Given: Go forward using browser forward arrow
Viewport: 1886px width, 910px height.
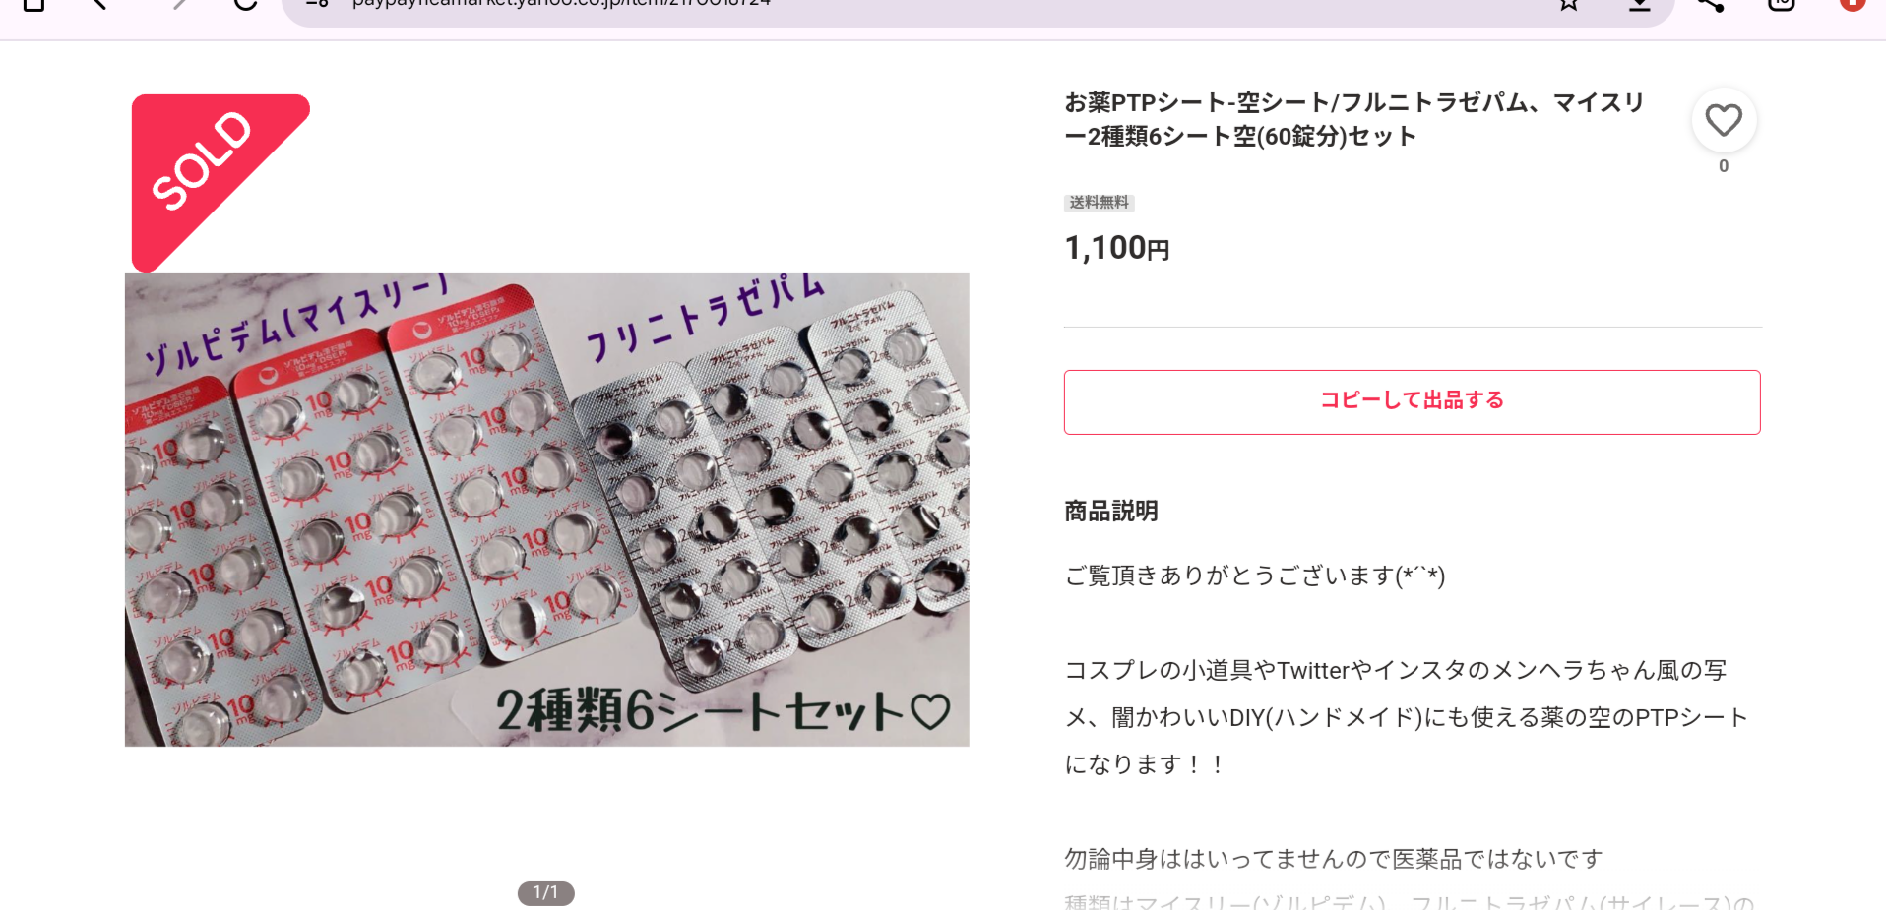Looking at the screenshot, I should coord(177,4).
